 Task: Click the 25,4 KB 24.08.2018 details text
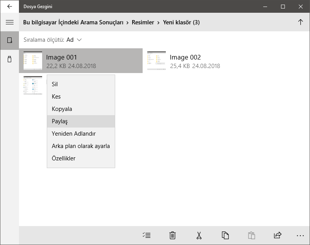pyautogui.click(x=195, y=66)
